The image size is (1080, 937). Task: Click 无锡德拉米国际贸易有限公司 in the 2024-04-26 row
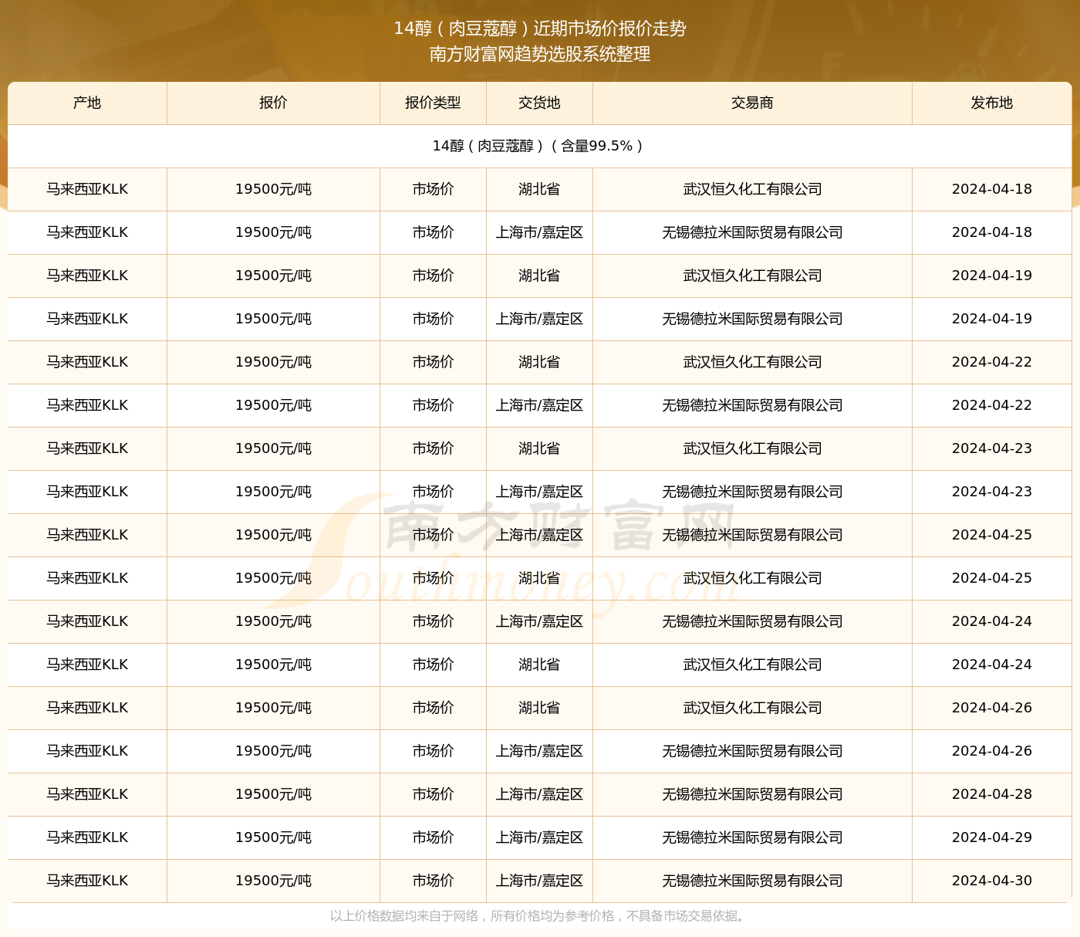click(x=752, y=751)
